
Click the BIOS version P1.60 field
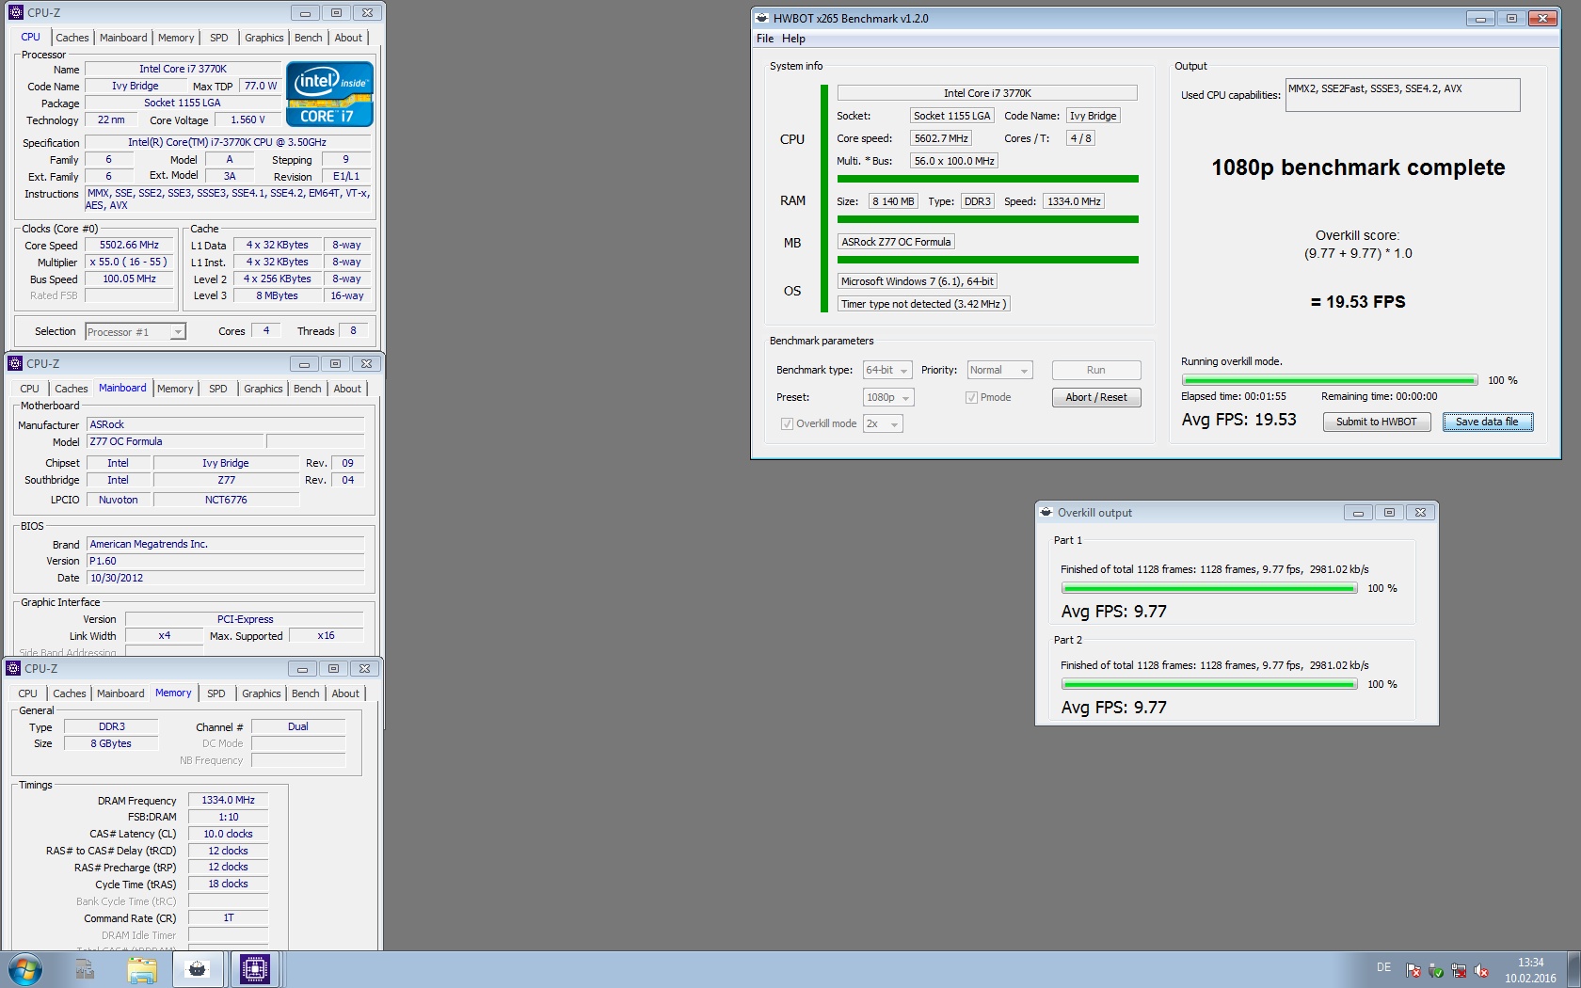click(x=226, y=562)
